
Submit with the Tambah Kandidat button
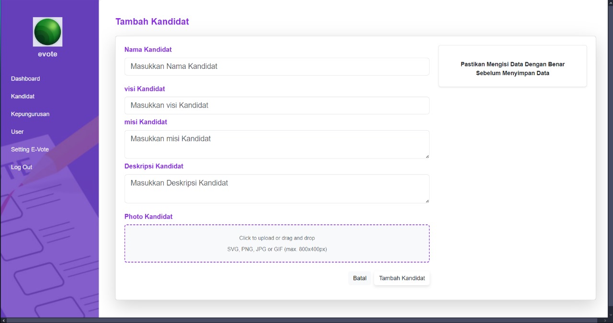point(402,278)
